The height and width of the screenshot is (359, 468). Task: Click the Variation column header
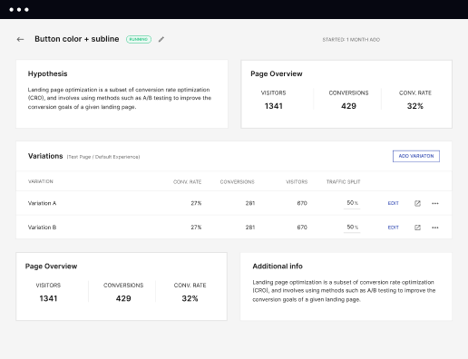pyautogui.click(x=41, y=181)
